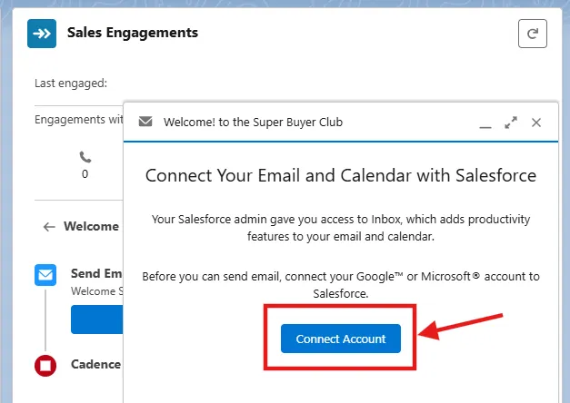The image size is (570, 403).
Task: Click the Sales Engagements title
Action: (x=133, y=34)
